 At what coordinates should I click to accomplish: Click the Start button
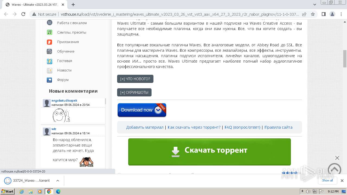click(x=8, y=191)
